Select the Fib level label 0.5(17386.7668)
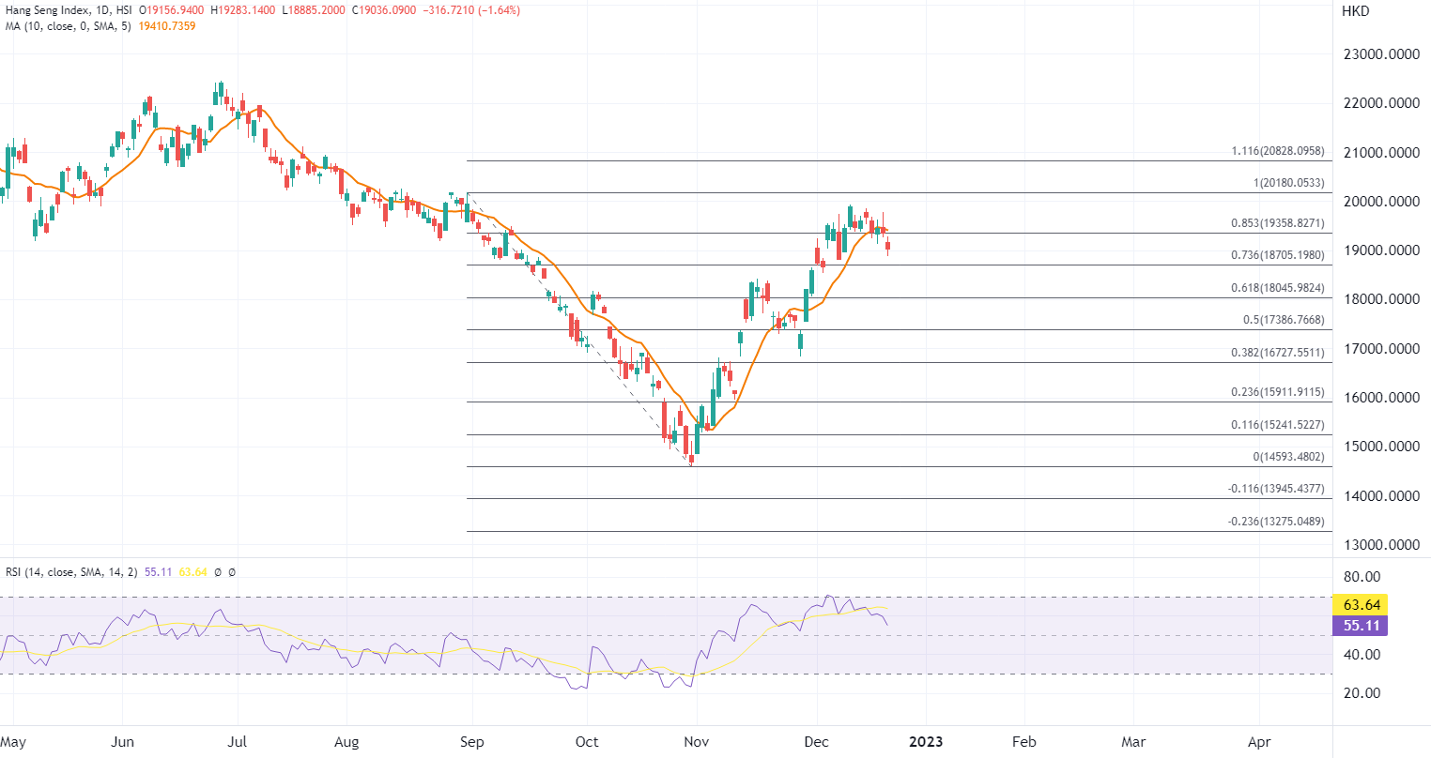Screen dimensions: 1431x758 coord(1284,320)
